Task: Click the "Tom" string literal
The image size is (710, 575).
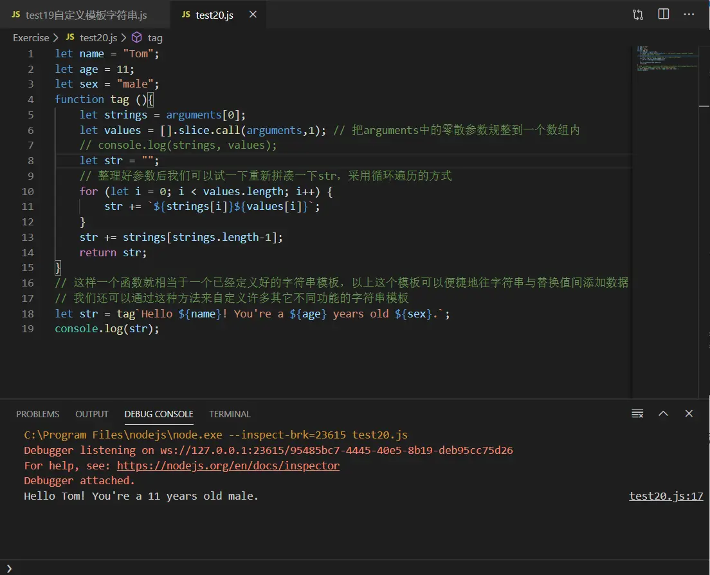Action: (138, 54)
